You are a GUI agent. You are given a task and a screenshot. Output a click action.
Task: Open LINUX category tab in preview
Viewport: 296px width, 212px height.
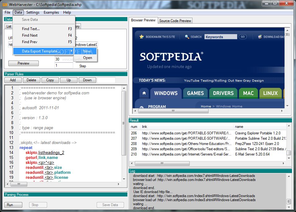(270, 93)
